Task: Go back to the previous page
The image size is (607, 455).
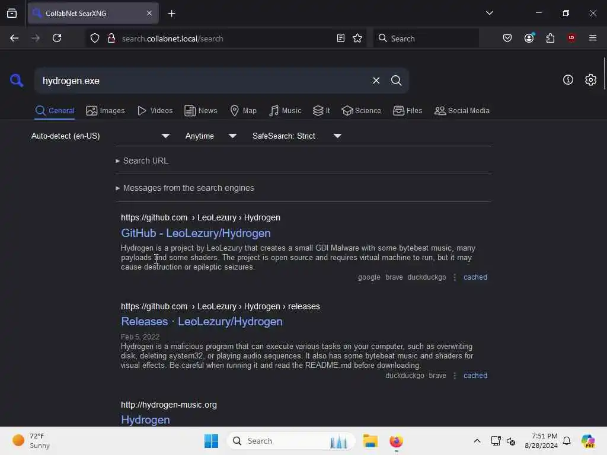Action: [x=14, y=39]
